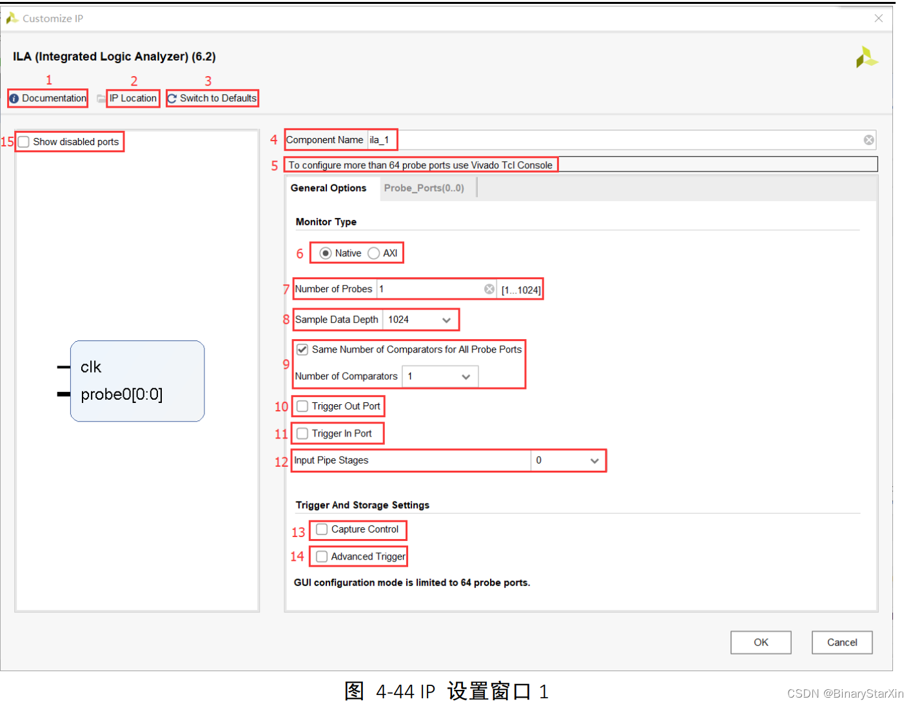Click the Documentation info icon
913x706 pixels.
coord(14,99)
